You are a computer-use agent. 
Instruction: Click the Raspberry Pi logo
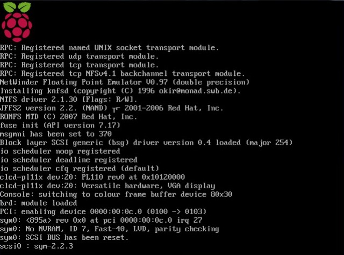point(17,22)
